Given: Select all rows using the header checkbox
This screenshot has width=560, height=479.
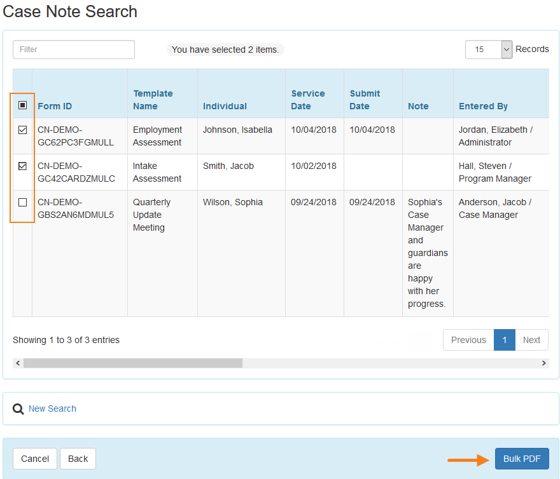Looking at the screenshot, I should (x=22, y=105).
